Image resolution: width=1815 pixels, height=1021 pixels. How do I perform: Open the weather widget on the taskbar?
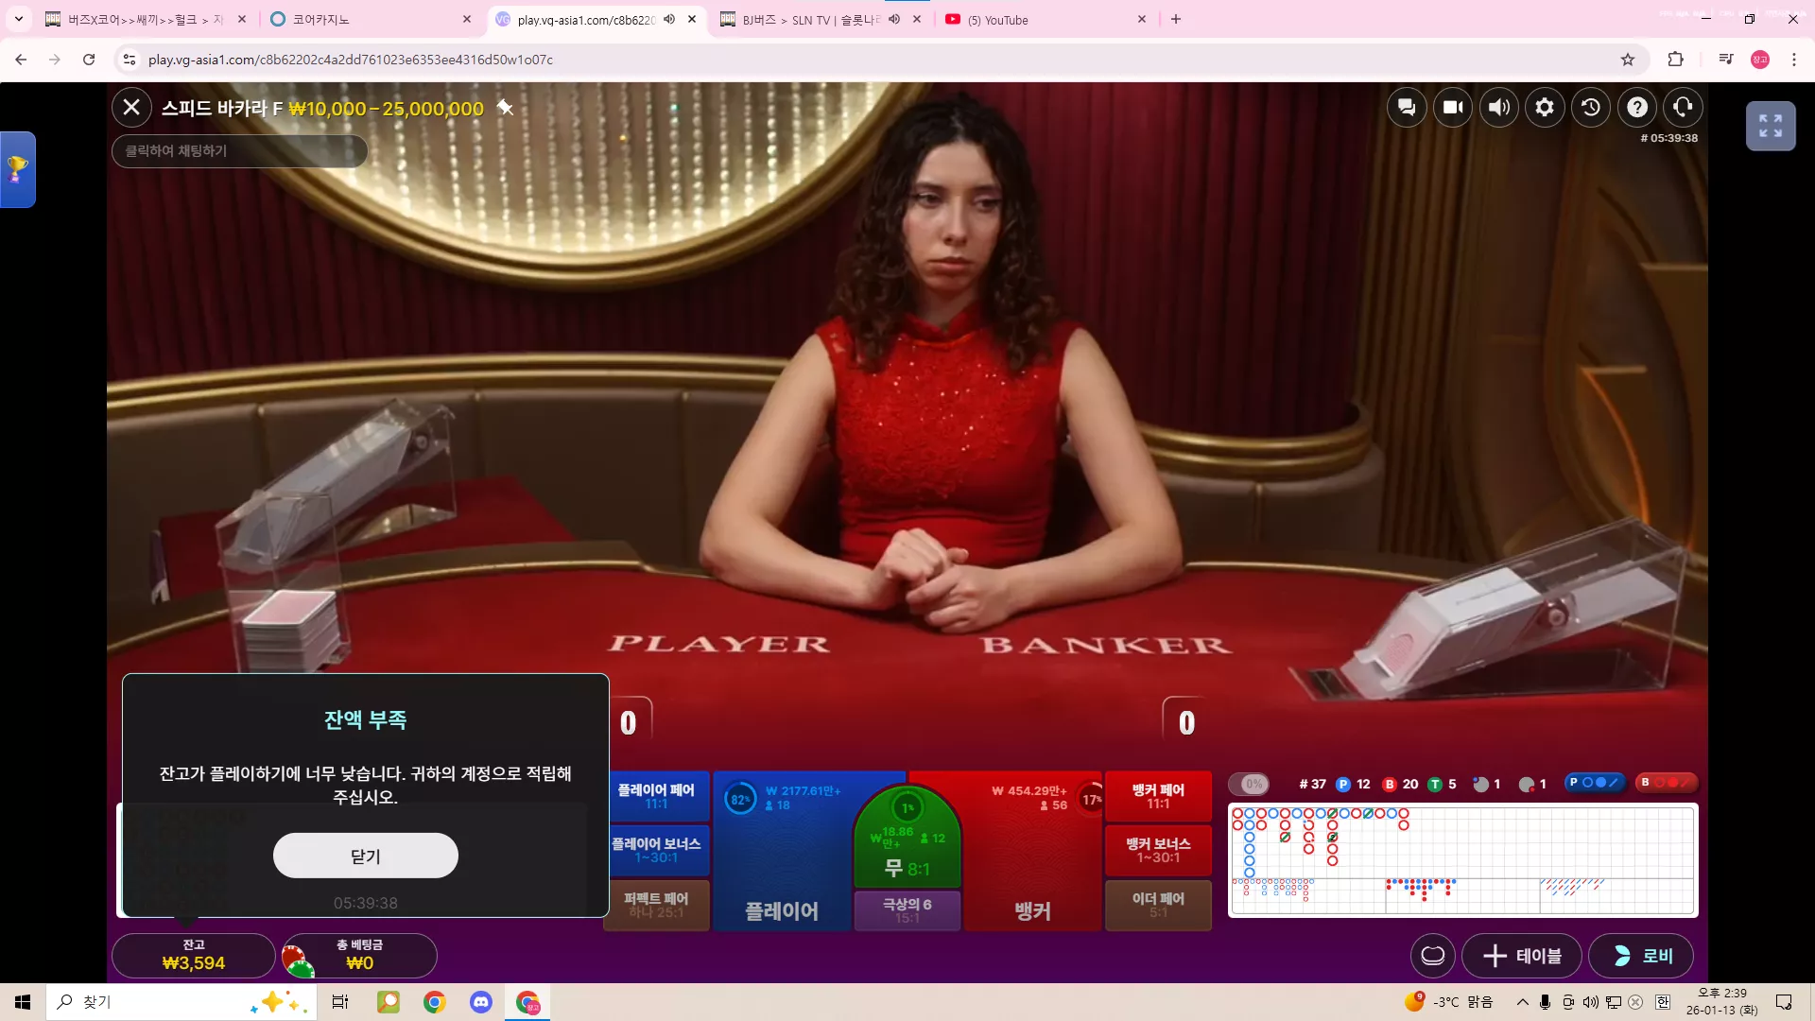point(1449,1002)
